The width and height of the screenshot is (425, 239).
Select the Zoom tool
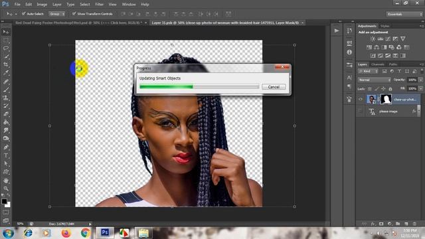pyautogui.click(x=6, y=189)
